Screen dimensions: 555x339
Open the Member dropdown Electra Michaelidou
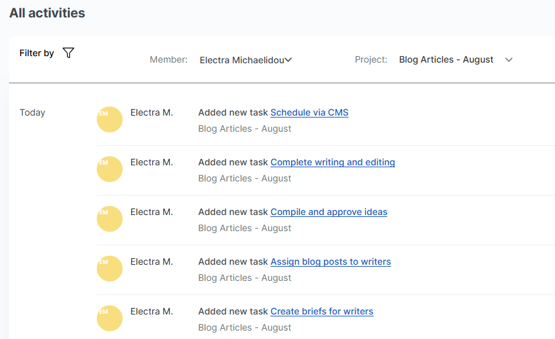click(x=246, y=60)
